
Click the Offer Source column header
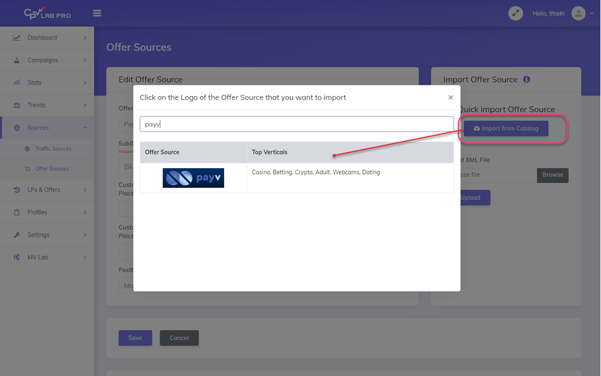tap(193, 153)
